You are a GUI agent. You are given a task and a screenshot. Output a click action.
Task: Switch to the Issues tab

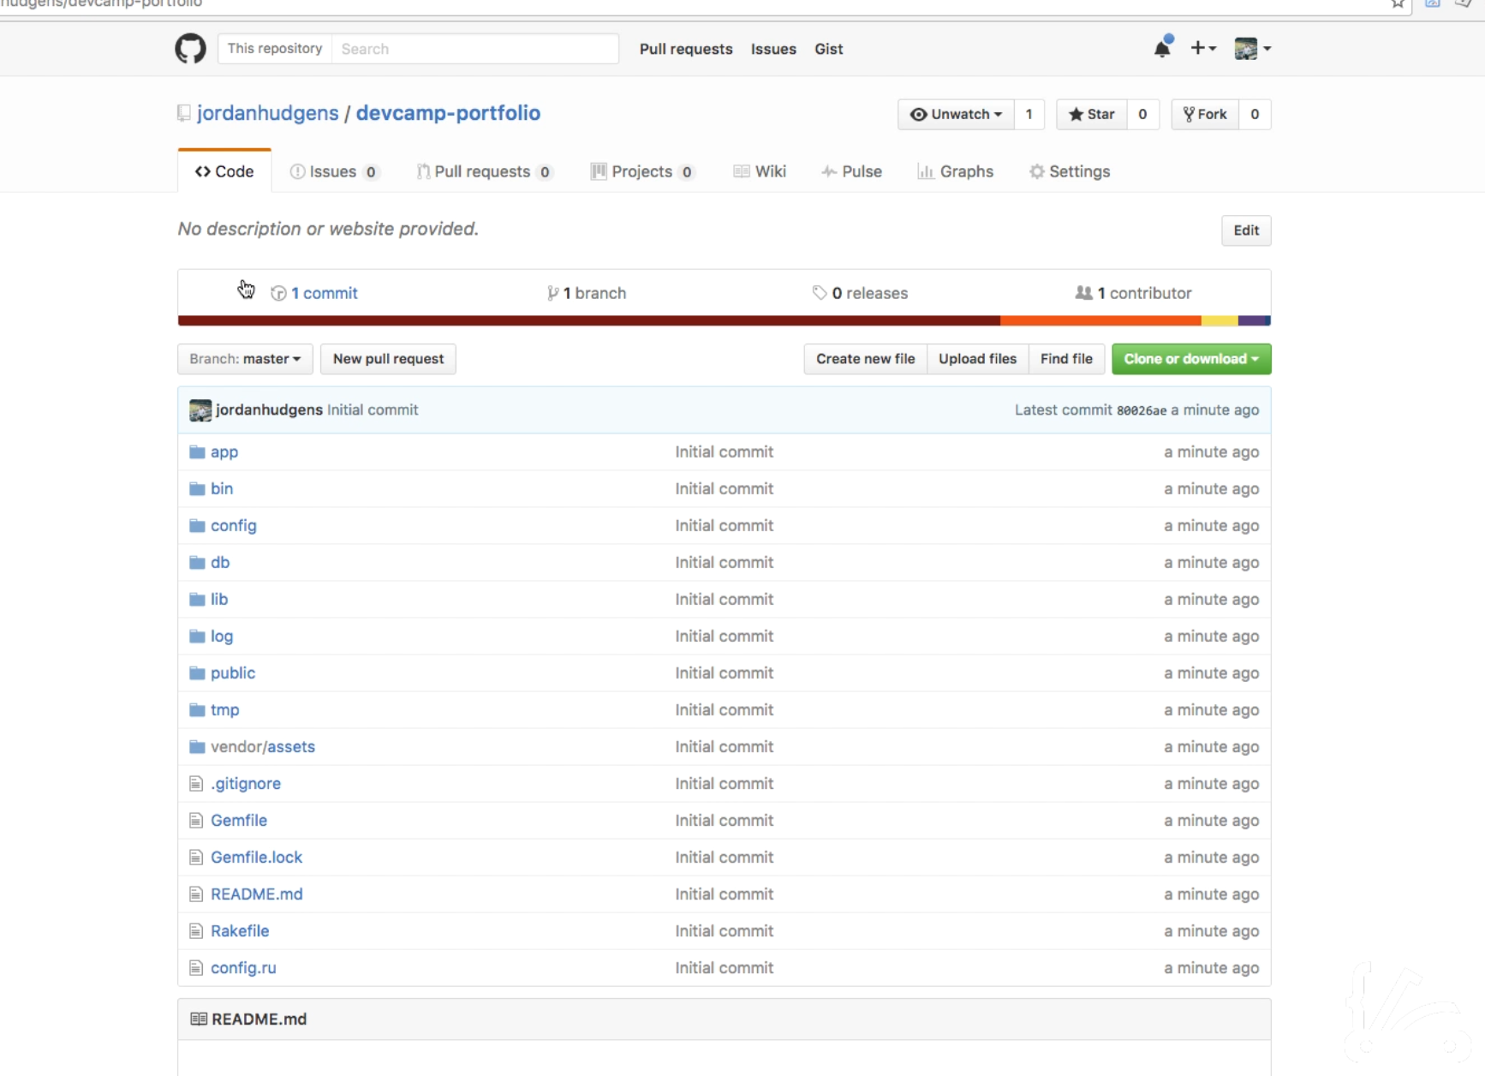332,171
